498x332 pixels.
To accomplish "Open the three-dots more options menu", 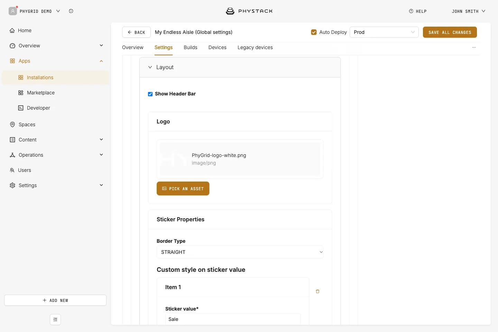I will click(474, 47).
